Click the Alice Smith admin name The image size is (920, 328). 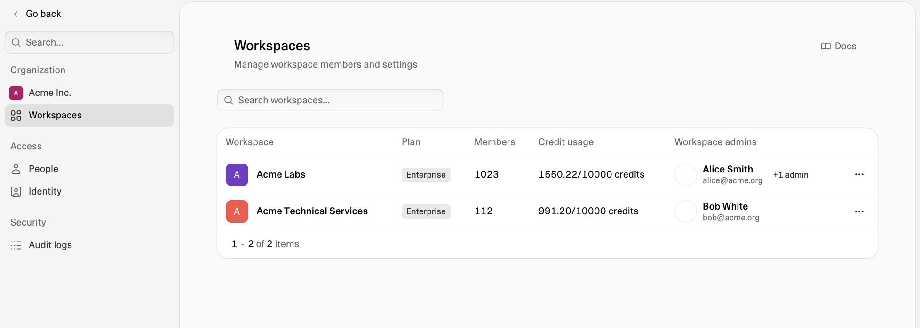coord(728,169)
